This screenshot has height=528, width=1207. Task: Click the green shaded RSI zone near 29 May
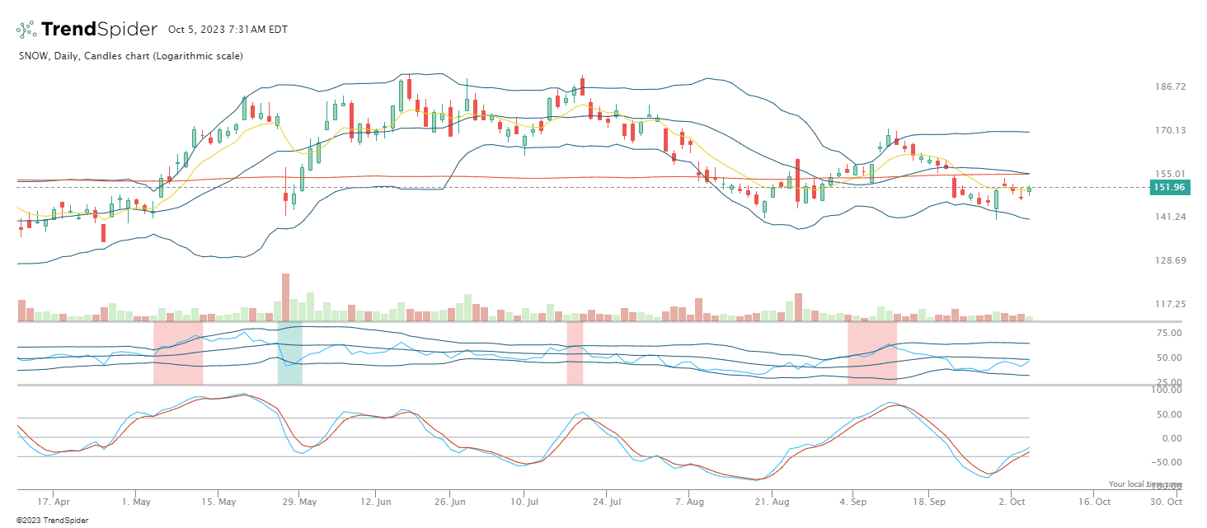click(289, 353)
